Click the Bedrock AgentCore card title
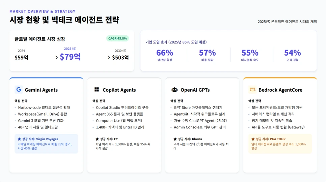 point(280,90)
